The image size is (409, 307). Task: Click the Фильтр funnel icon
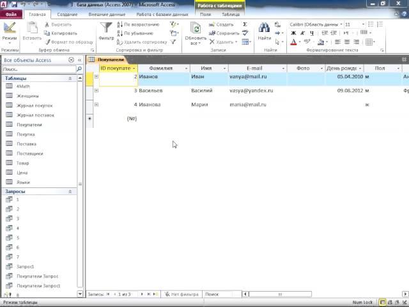point(106,28)
